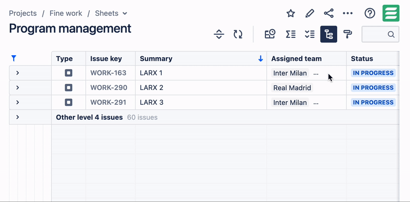Click the paint roller formatting icon
Viewport: 410px width, 202px height.
(x=347, y=34)
